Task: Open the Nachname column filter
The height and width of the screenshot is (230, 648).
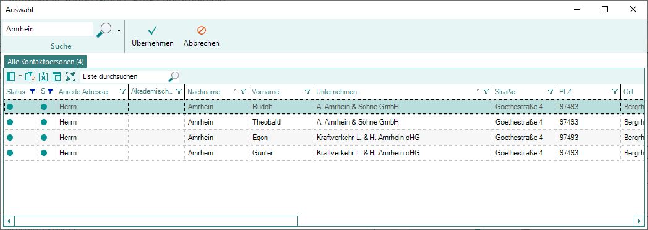Action: point(244,91)
